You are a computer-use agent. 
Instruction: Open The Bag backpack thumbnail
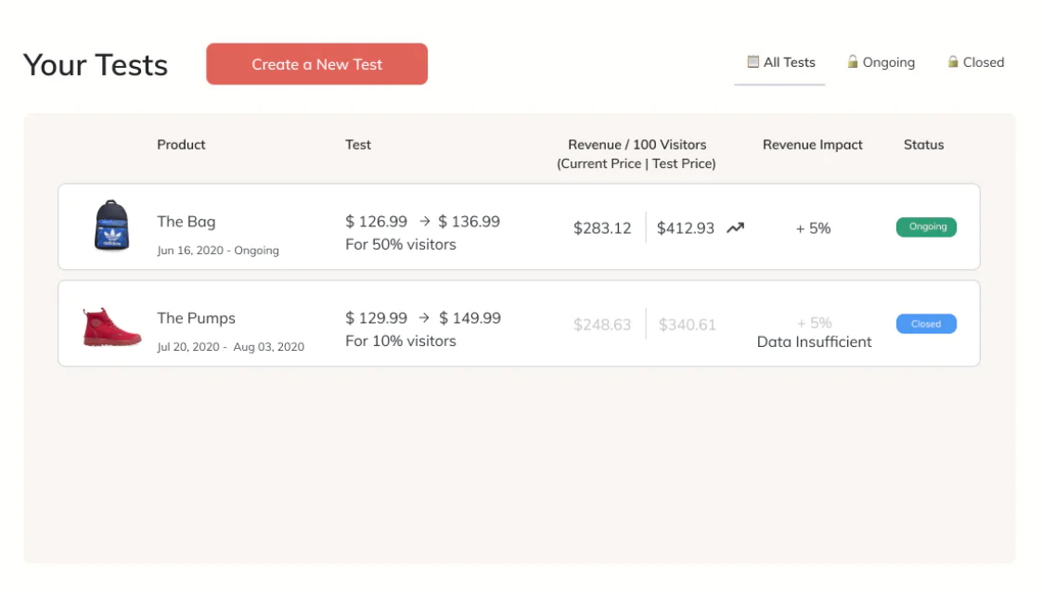click(111, 225)
